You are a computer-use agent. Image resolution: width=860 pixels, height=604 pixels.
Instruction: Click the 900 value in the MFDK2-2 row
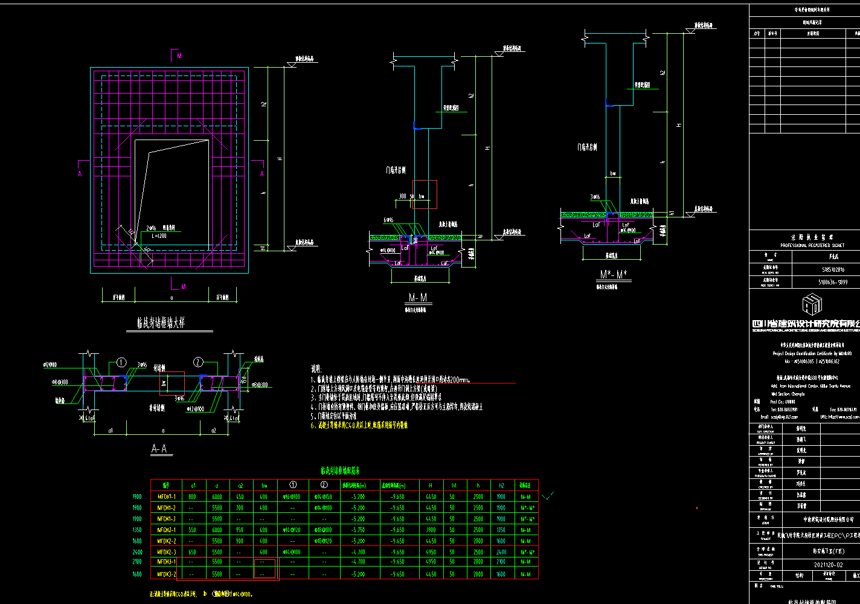(x=240, y=541)
